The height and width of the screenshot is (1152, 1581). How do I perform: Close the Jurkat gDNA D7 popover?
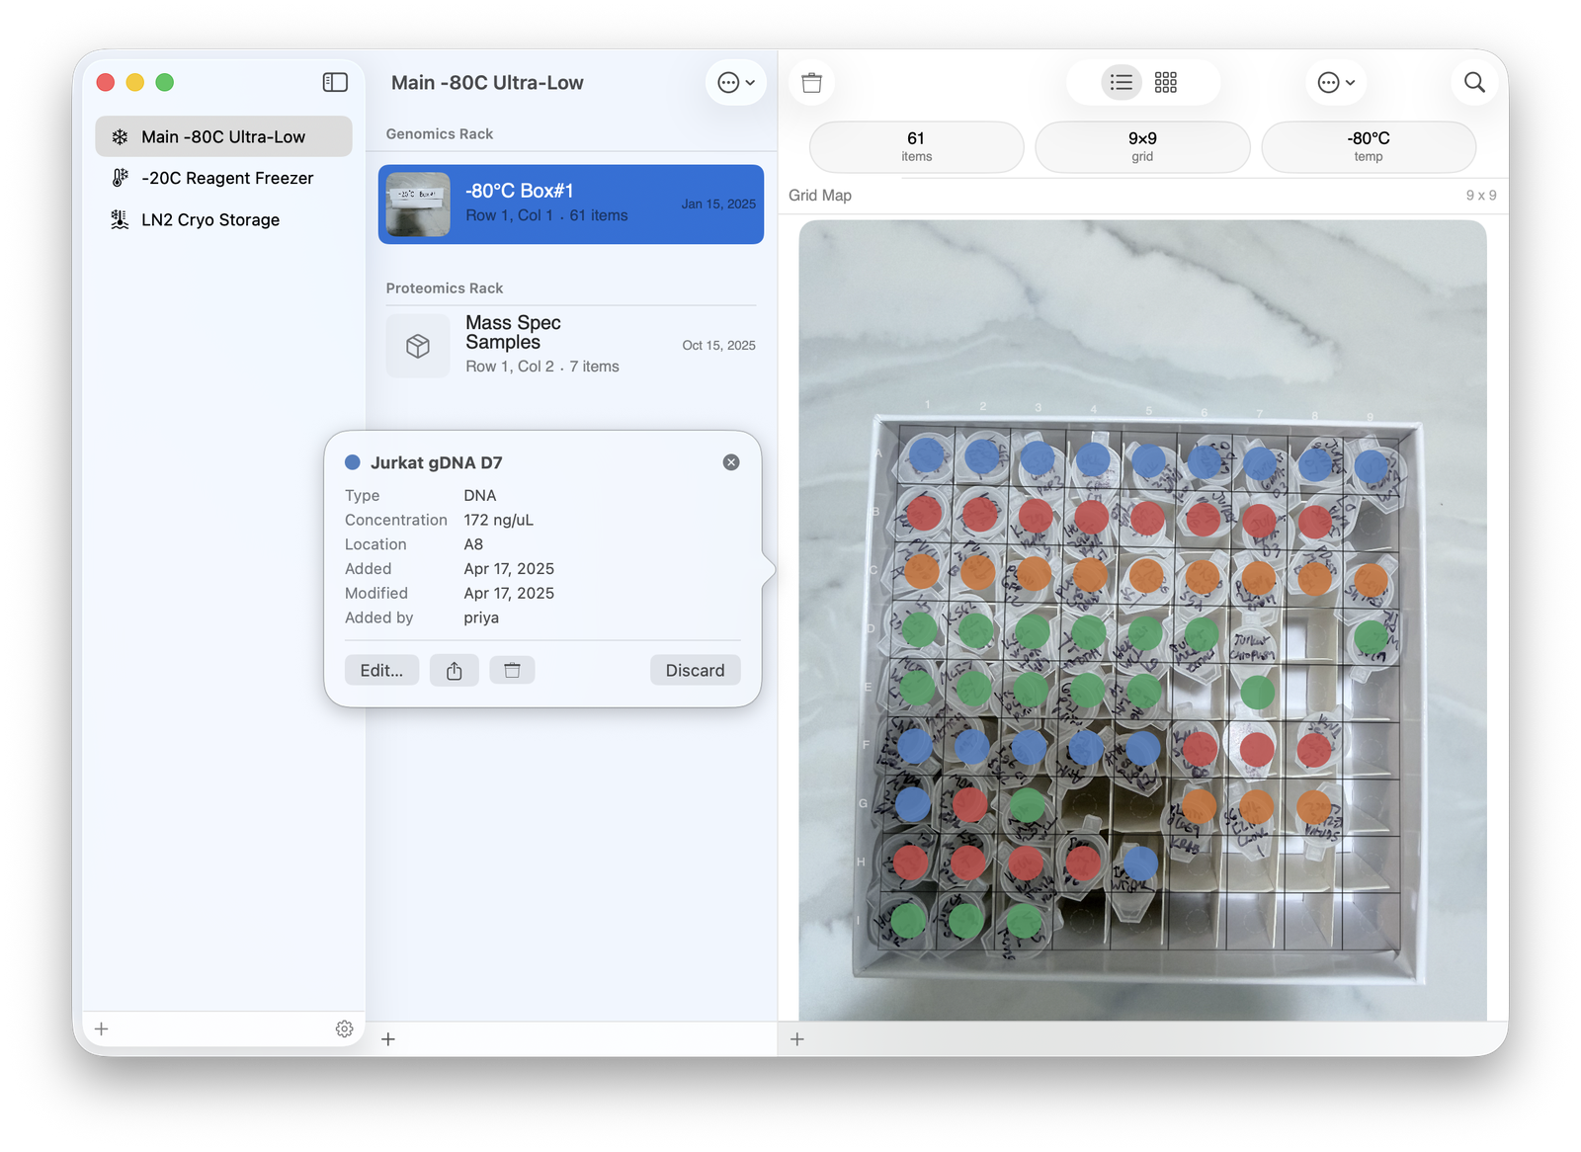731,462
